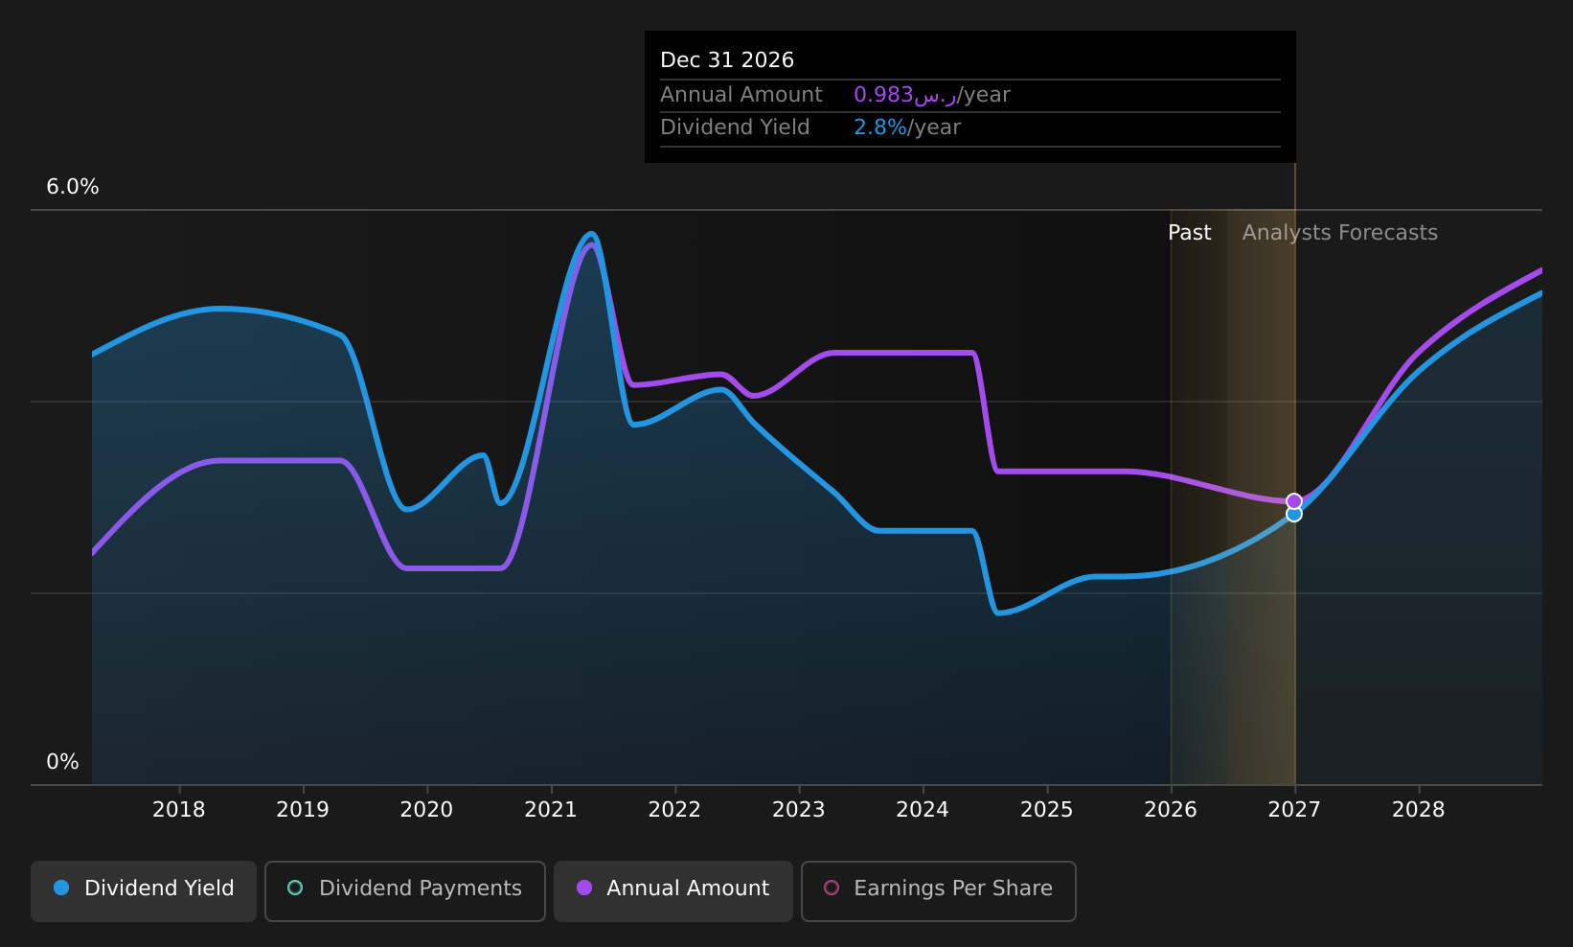Click the 'Dividend Yield' tooltip row label
1573x947 pixels.
(x=735, y=127)
